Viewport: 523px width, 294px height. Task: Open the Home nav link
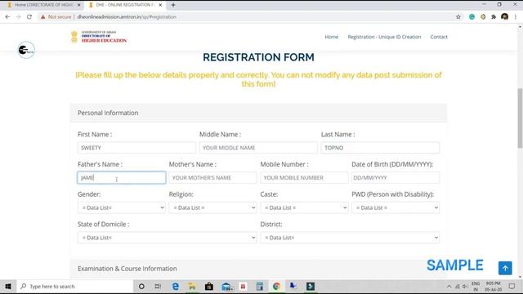332,37
